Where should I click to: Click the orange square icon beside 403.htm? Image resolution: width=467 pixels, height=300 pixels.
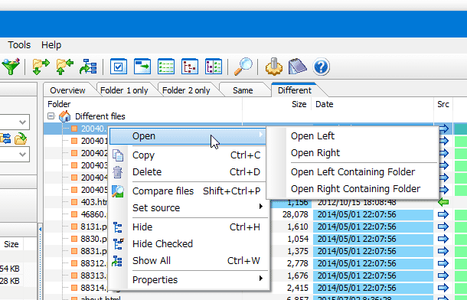coord(74,202)
